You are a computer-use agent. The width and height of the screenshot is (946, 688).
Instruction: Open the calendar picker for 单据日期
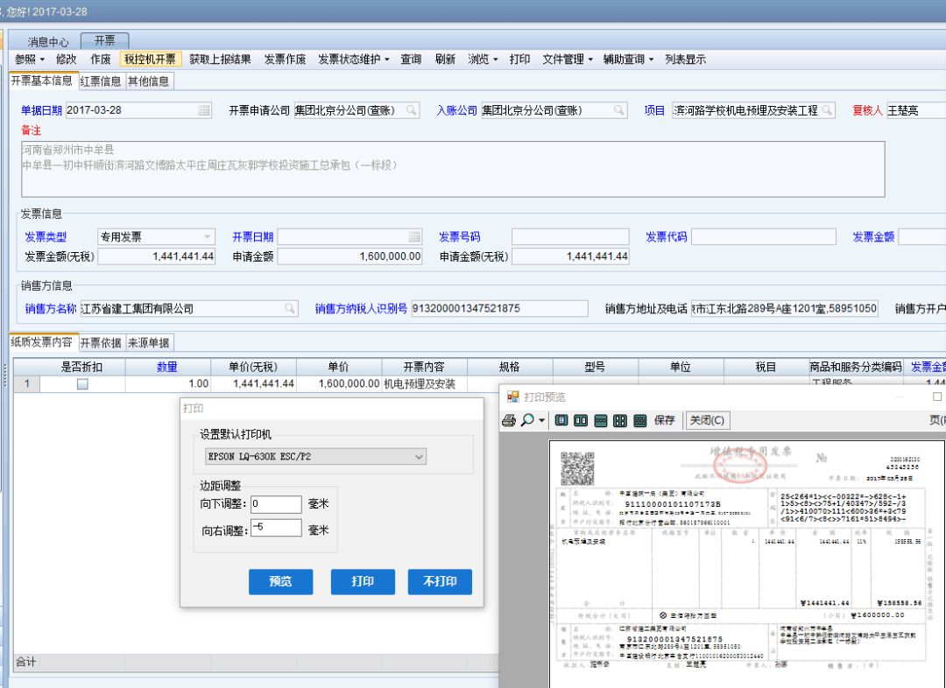click(x=204, y=110)
